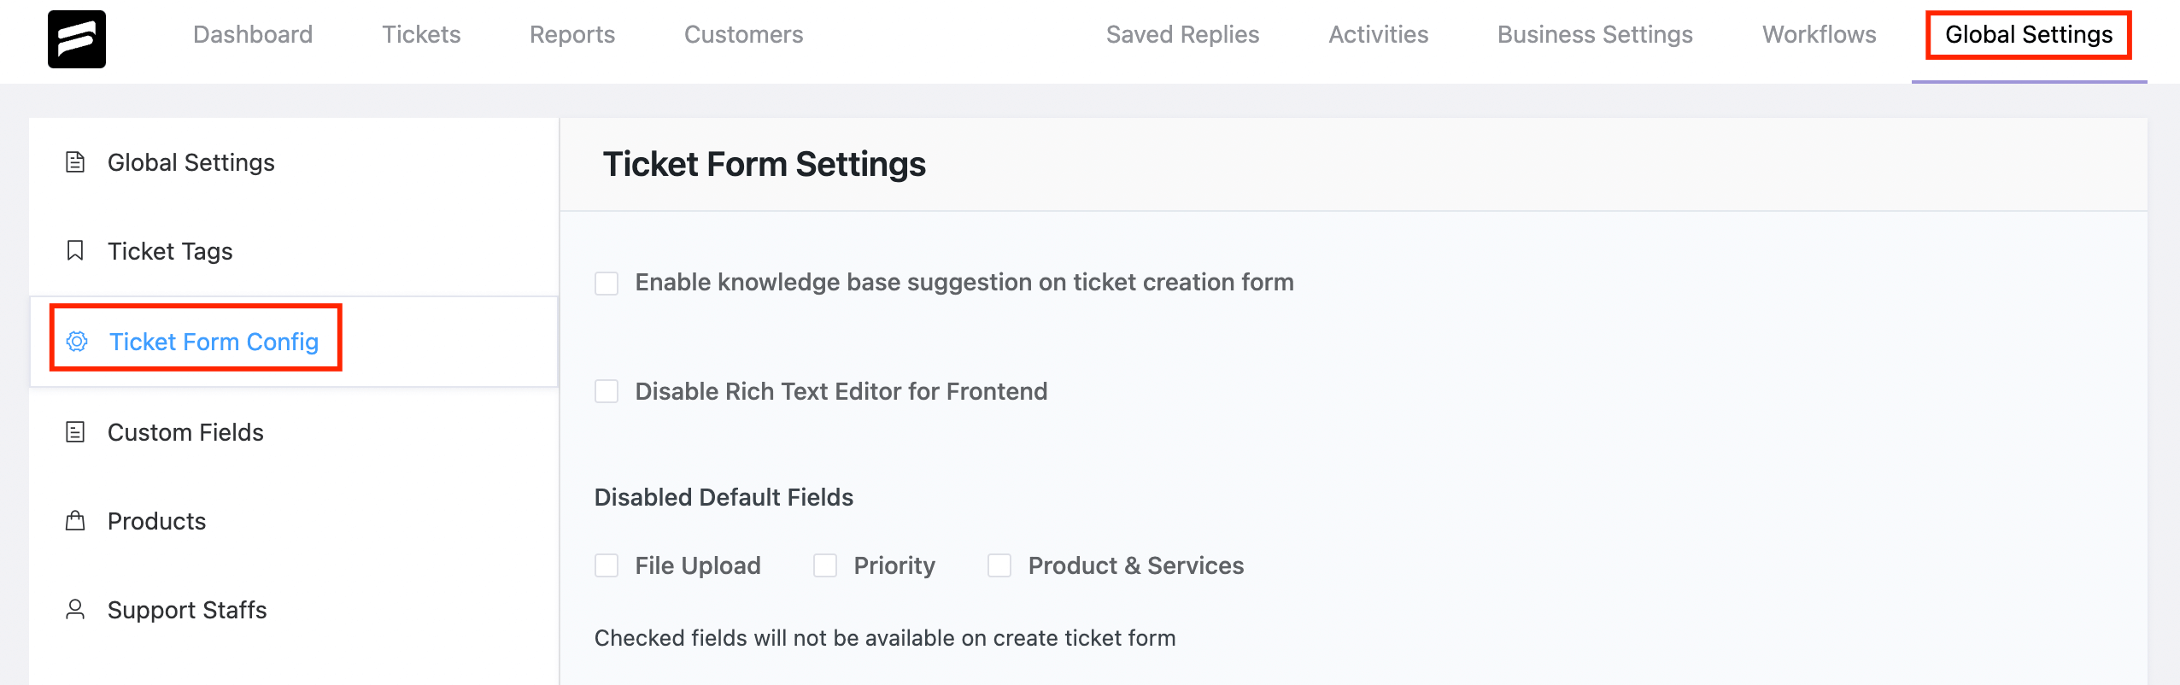Open the Workflows page
The width and height of the screenshot is (2180, 685).
[x=1819, y=34]
